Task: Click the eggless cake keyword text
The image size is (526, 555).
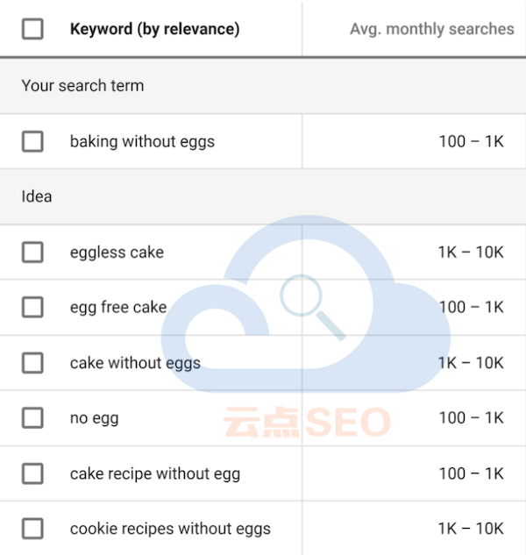Action: pos(117,253)
